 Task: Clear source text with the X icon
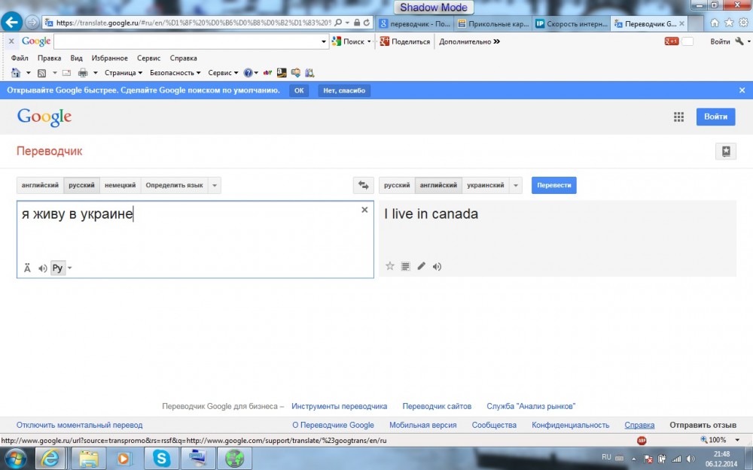tap(364, 210)
